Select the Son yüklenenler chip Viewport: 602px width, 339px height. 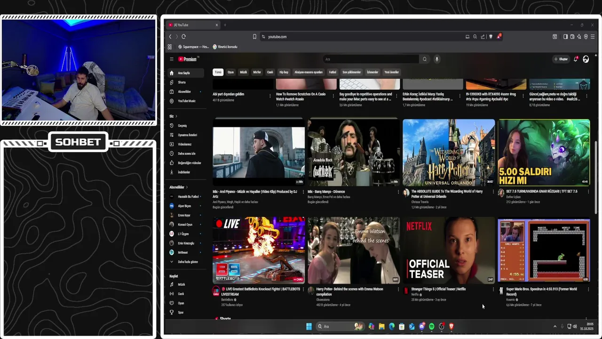click(x=351, y=72)
